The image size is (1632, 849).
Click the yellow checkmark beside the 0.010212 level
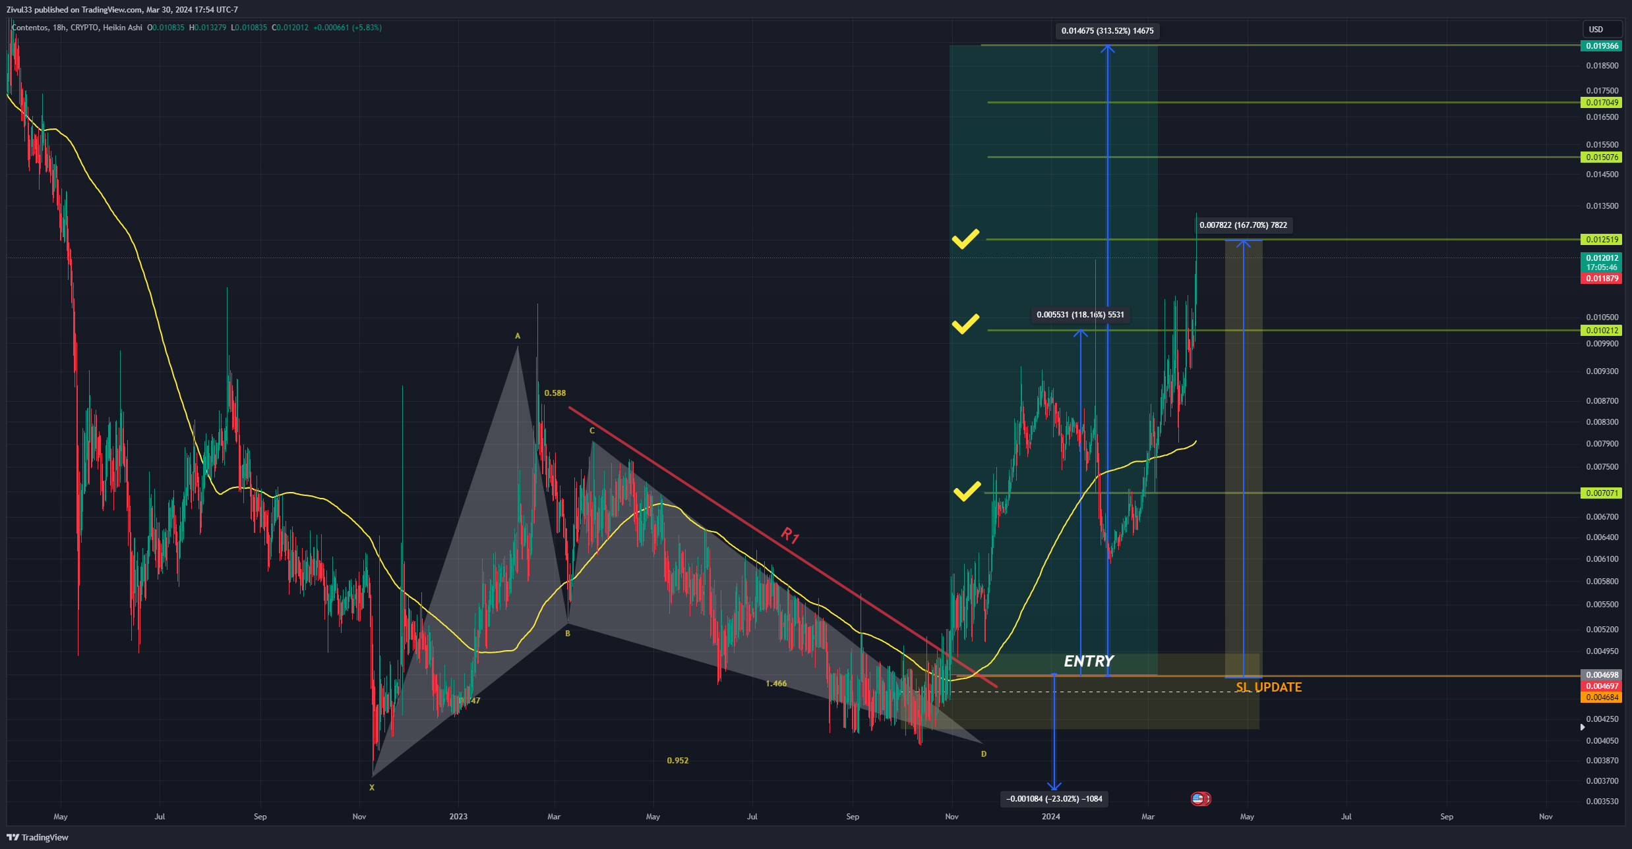click(965, 323)
